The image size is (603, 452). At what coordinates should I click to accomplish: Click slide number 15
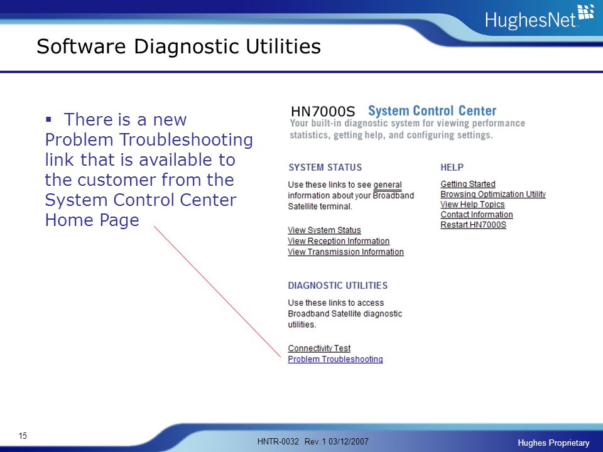pyautogui.click(x=23, y=436)
